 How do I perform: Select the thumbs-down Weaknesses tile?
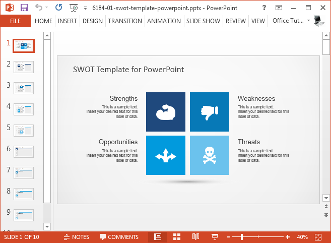point(210,112)
